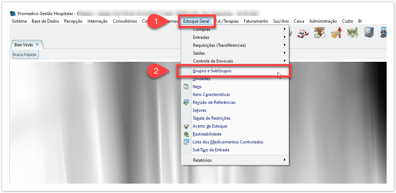The width and height of the screenshot is (396, 193).
Task: Click the money with red up arrow icon
Action: coord(336,33)
